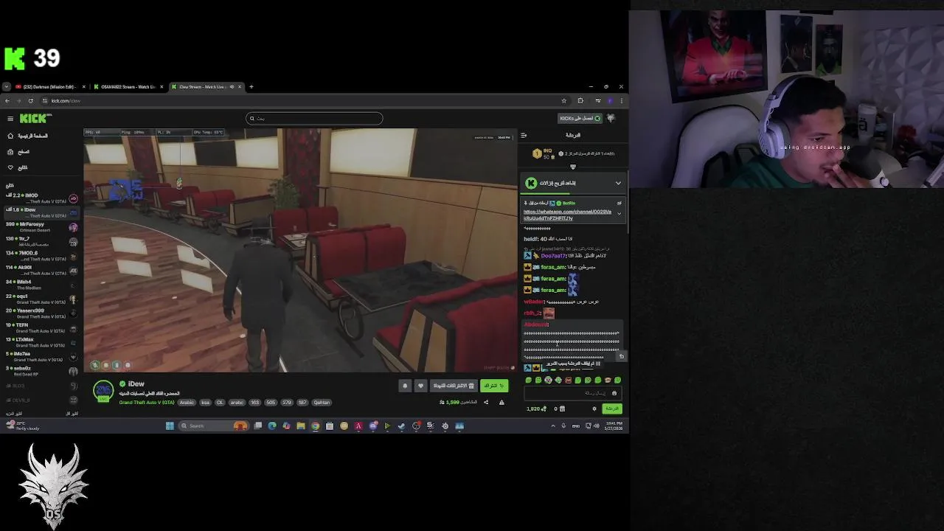This screenshot has height=531, width=944.
Task: Bookmark this page with the star icon
Action: pos(564,101)
